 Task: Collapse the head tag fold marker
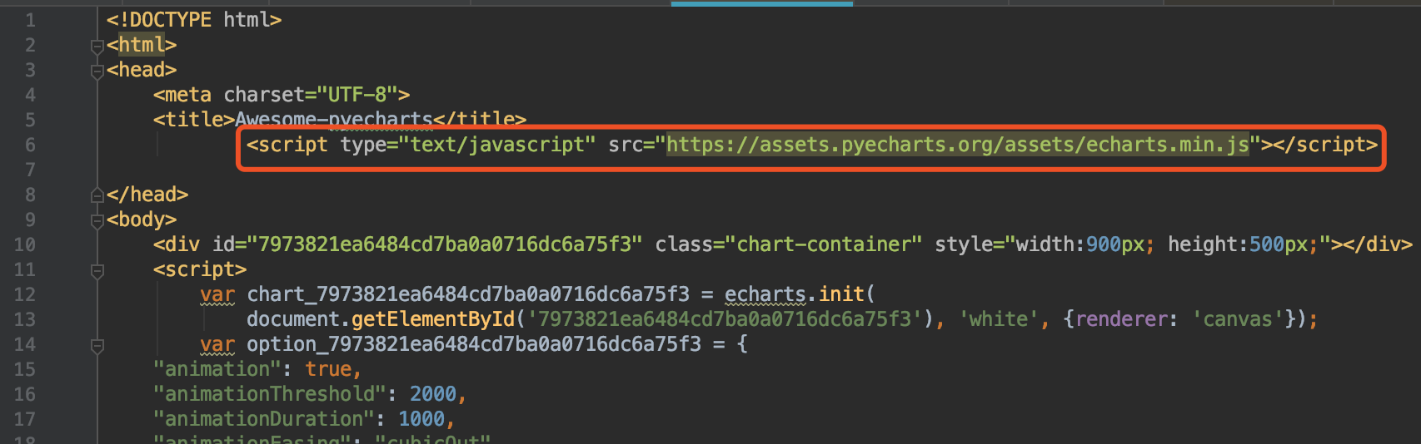(x=97, y=72)
